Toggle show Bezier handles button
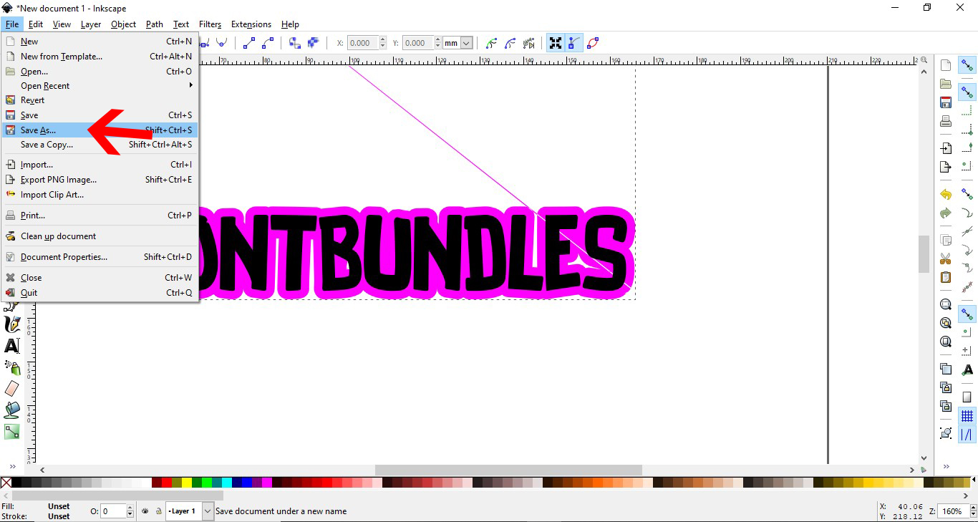 574,43
